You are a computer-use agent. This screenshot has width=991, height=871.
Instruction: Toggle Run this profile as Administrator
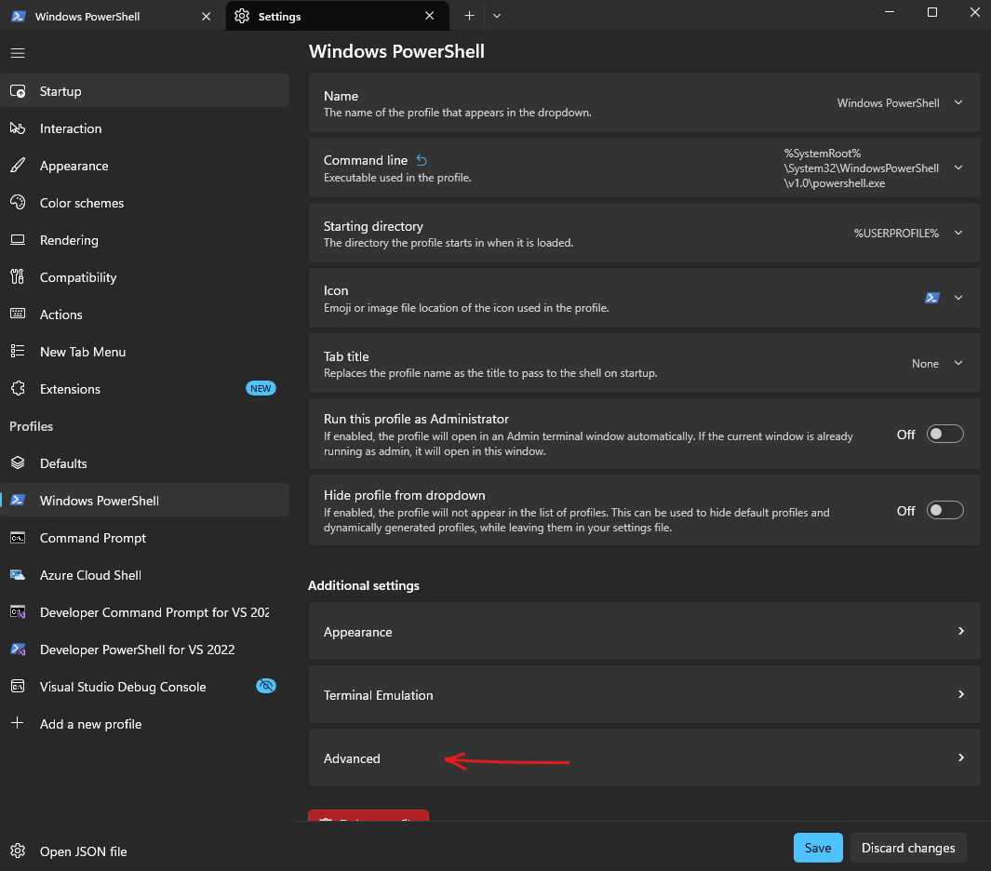coord(944,435)
